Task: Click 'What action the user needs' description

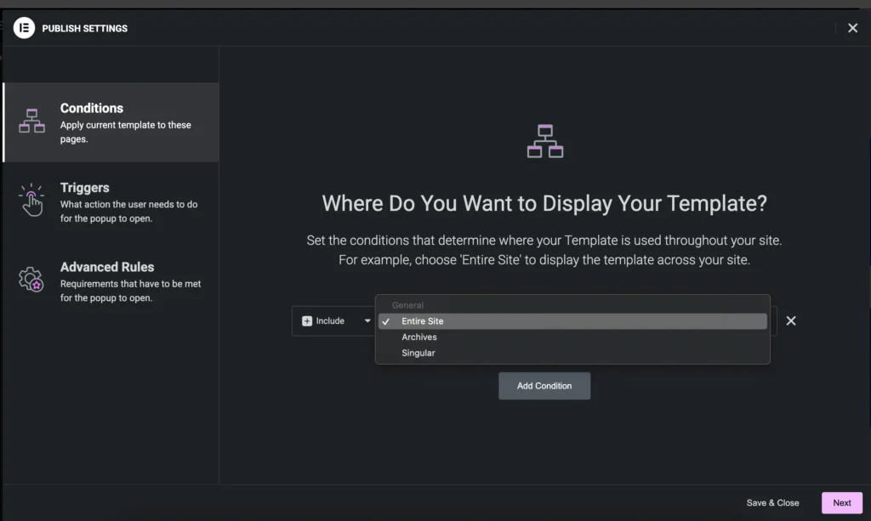Action: tap(129, 212)
